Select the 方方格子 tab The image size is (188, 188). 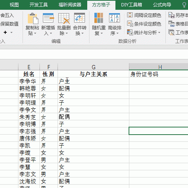coord(101,5)
